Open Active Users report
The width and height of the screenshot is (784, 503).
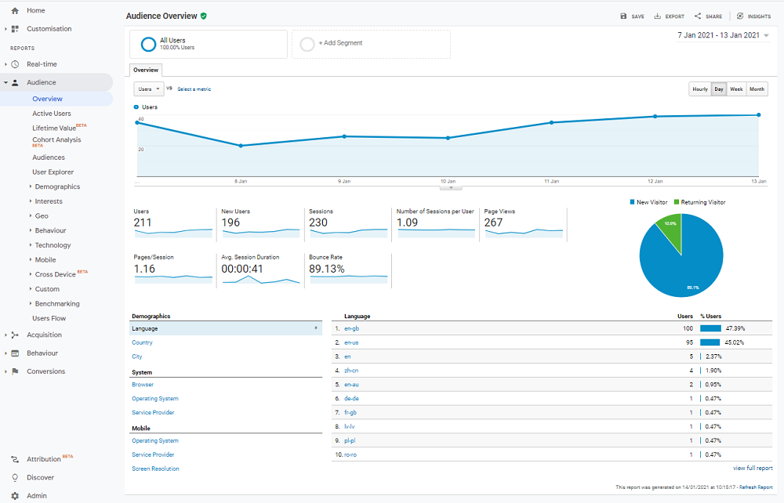tap(52, 114)
